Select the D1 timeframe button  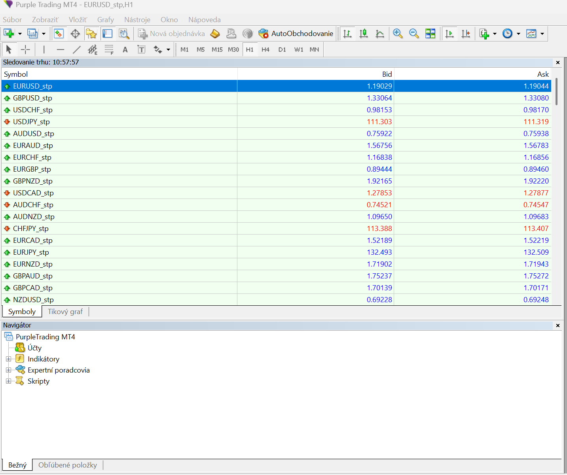tap(282, 49)
